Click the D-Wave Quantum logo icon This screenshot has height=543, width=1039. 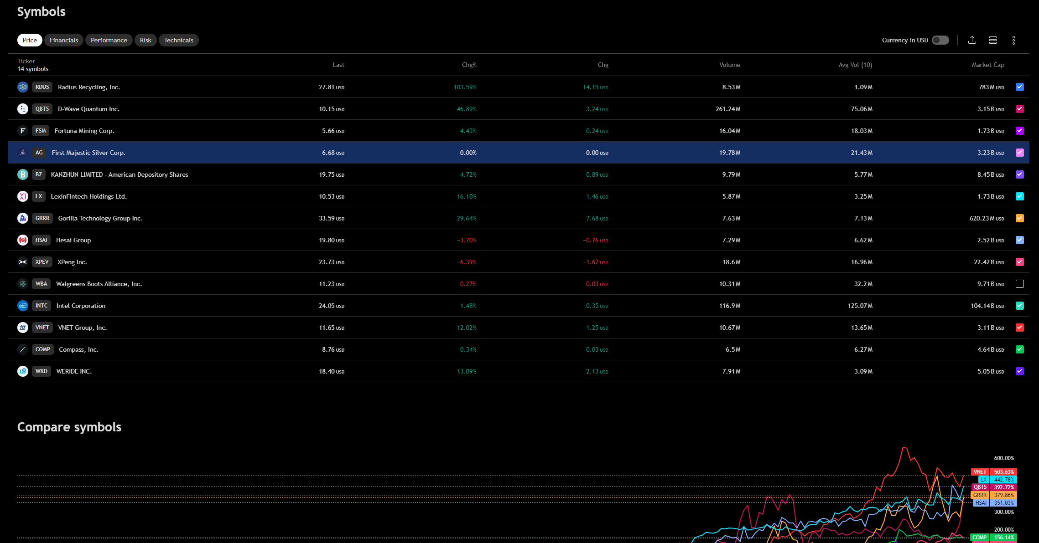(23, 109)
